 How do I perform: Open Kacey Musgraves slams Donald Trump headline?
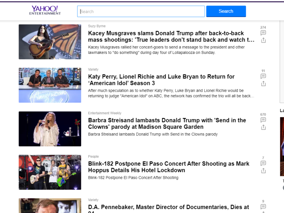pyautogui.click(x=171, y=36)
